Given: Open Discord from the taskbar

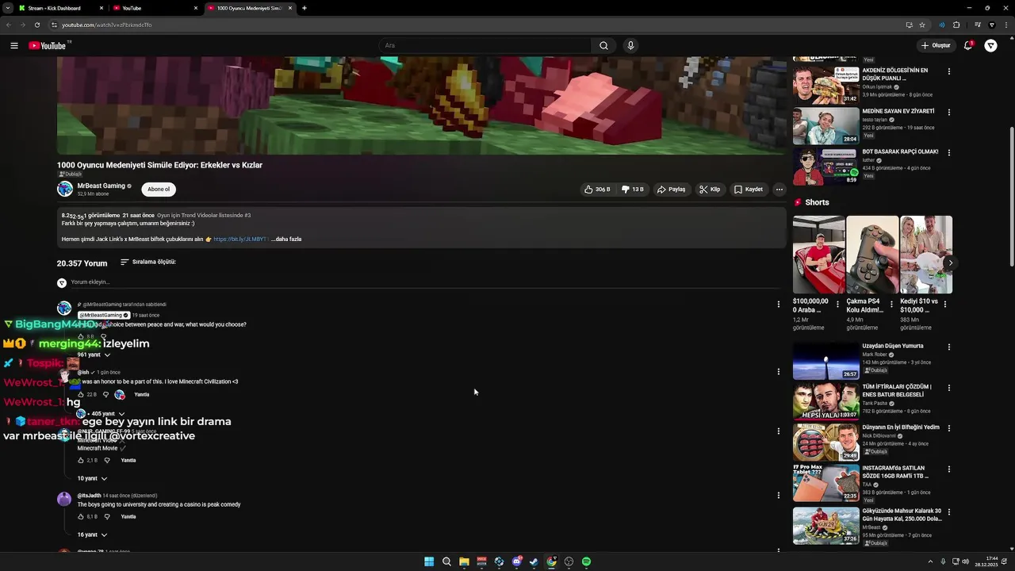Looking at the screenshot, I should coord(516,561).
